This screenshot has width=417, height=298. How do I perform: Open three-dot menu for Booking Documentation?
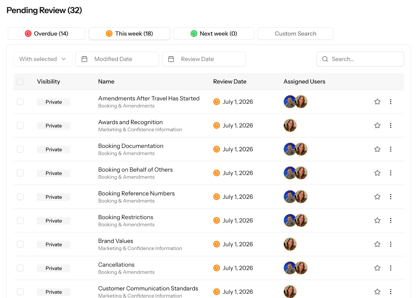pyautogui.click(x=390, y=149)
